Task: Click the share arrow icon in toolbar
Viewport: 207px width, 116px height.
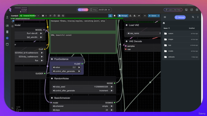Action: (139, 16)
